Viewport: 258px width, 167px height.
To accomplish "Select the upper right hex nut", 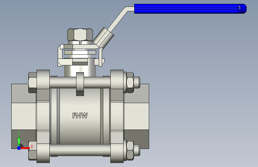I will point(130,83).
